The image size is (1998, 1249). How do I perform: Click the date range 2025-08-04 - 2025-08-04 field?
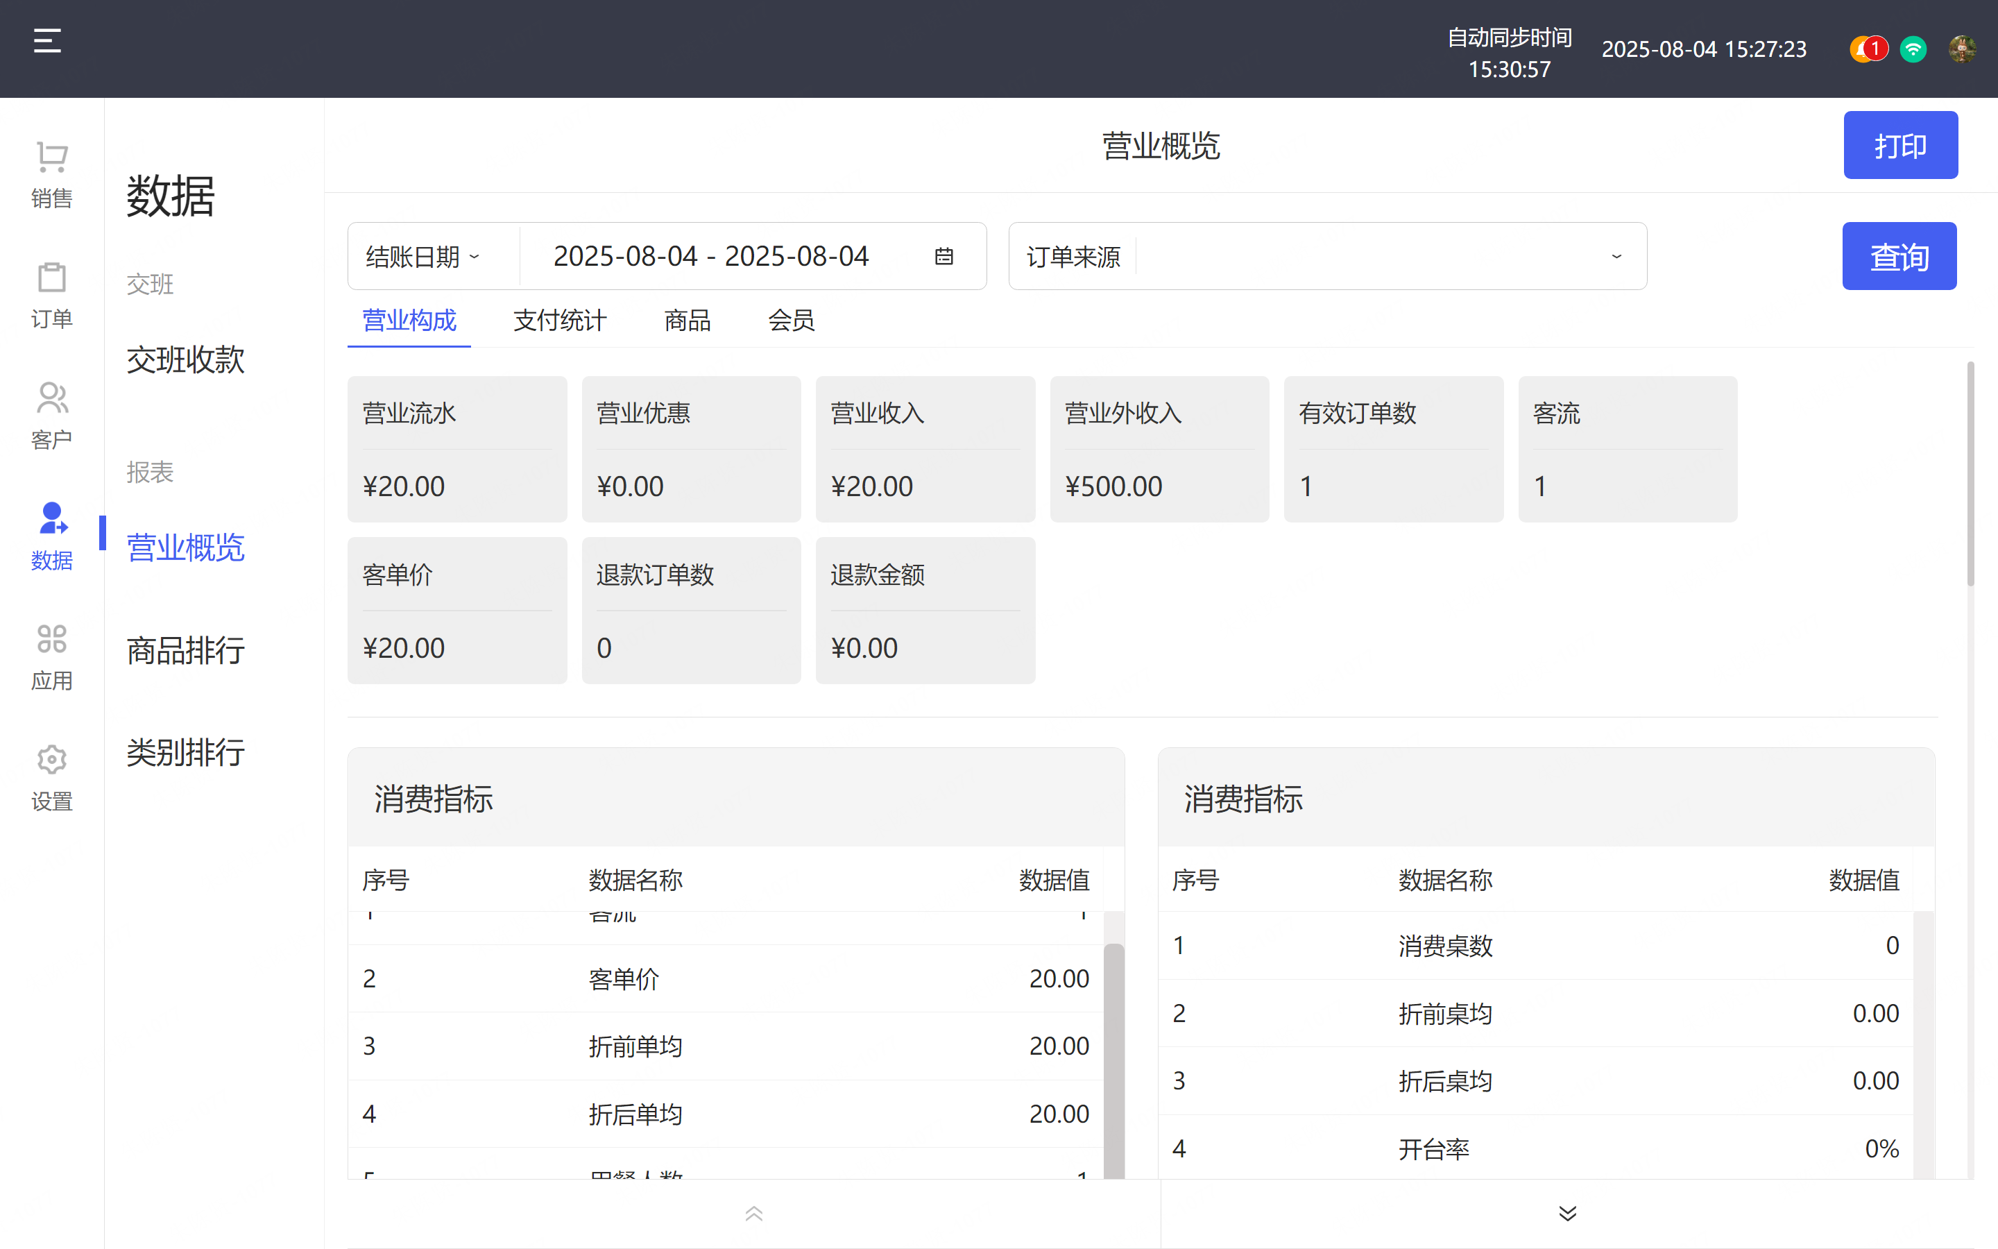(712, 256)
